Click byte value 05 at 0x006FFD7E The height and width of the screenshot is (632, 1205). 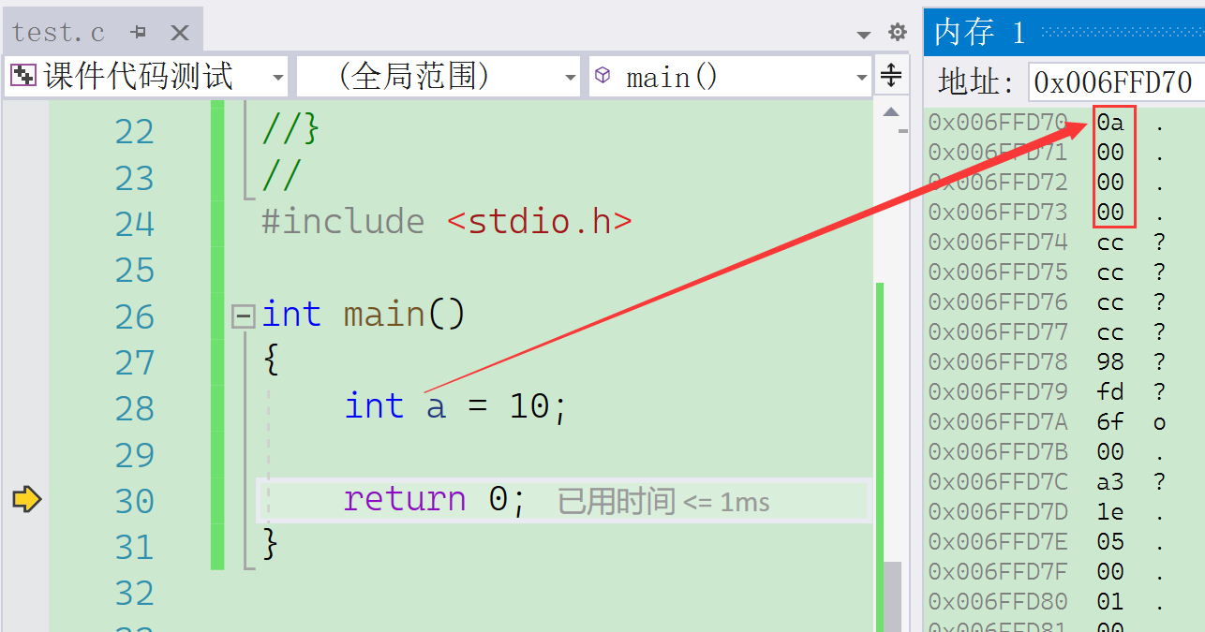(x=1110, y=541)
